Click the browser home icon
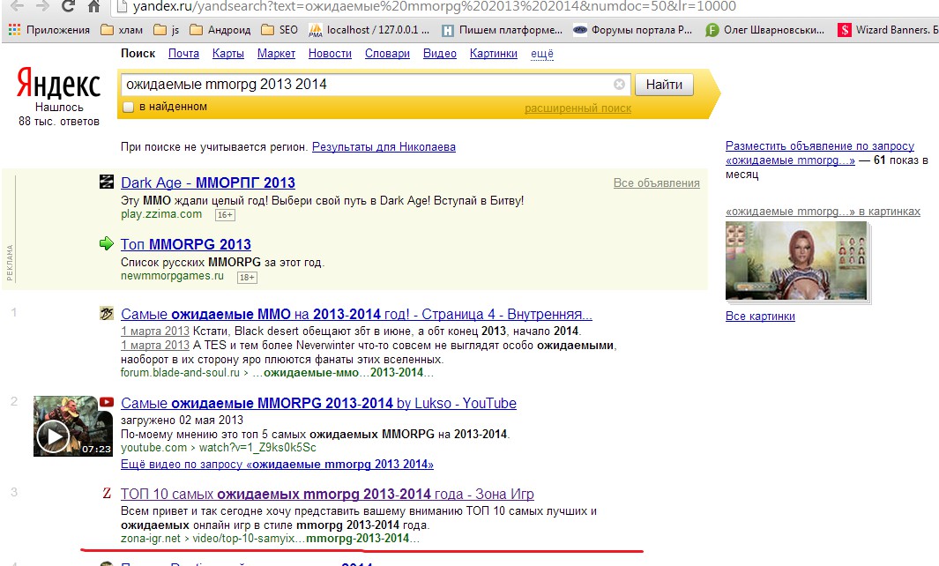This screenshot has width=939, height=566. (x=94, y=6)
